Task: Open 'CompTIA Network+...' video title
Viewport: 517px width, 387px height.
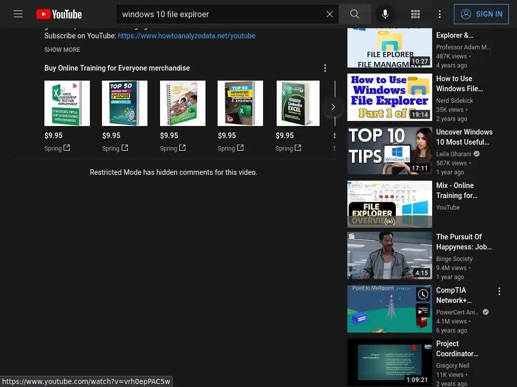Action: 454,295
